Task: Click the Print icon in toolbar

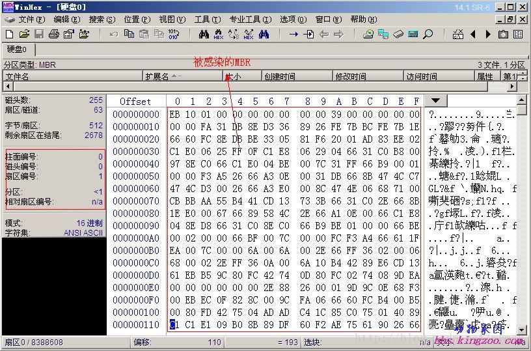Action: tap(54, 35)
